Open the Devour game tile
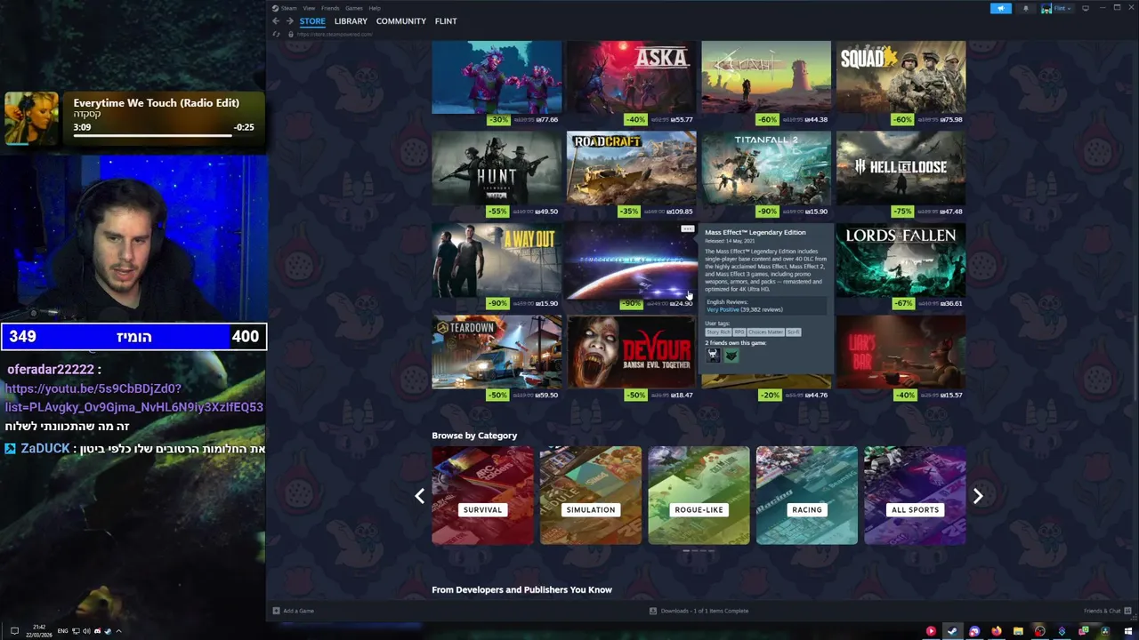This screenshot has width=1139, height=640. [632, 353]
